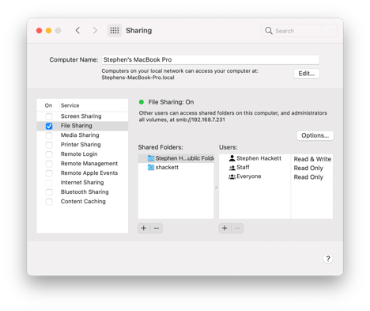
Task: Select Bluetooth Sharing service row
Action: (x=82, y=192)
